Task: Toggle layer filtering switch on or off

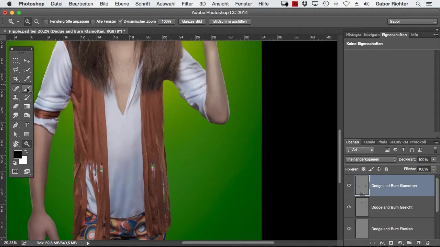Action: click(x=435, y=150)
